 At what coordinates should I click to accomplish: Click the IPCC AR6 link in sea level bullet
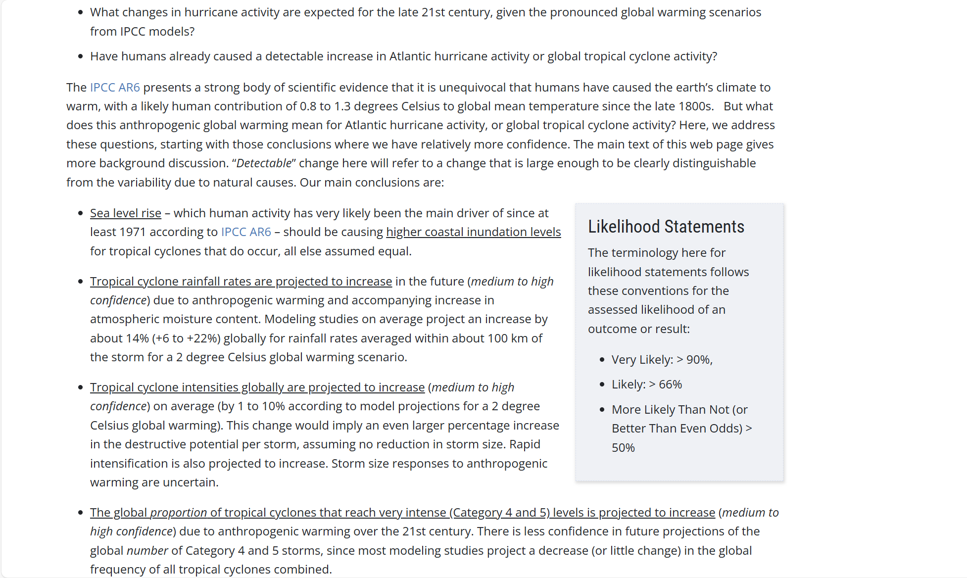pos(246,232)
